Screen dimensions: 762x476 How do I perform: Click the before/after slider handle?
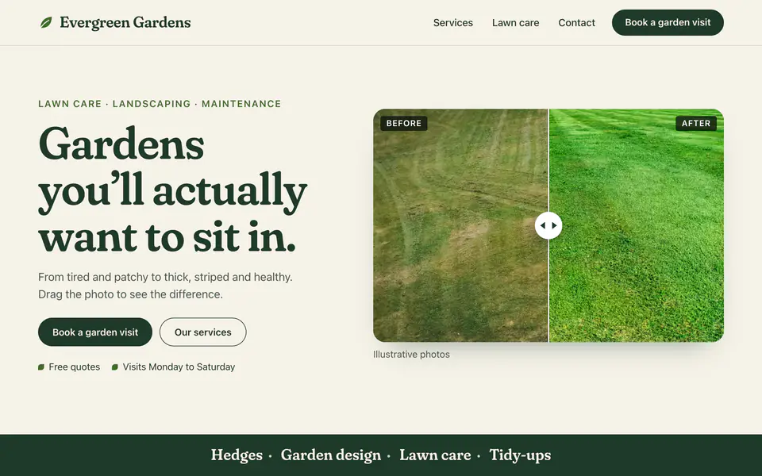point(548,225)
